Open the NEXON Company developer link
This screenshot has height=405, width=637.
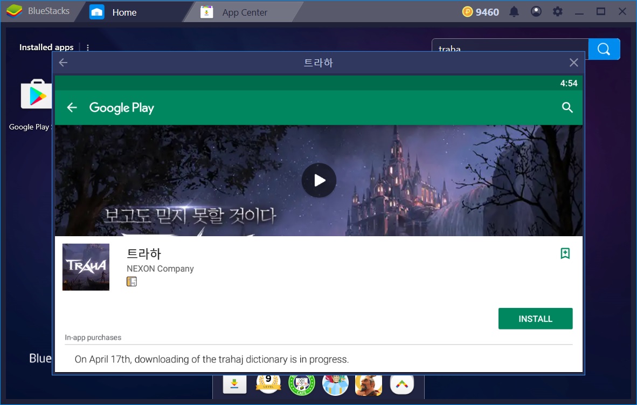click(x=160, y=269)
